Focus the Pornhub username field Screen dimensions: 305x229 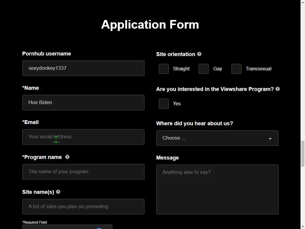[83, 68]
